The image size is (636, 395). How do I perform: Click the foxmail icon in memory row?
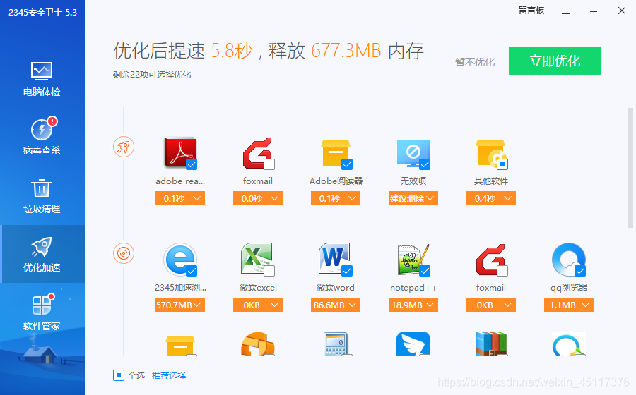(491, 260)
